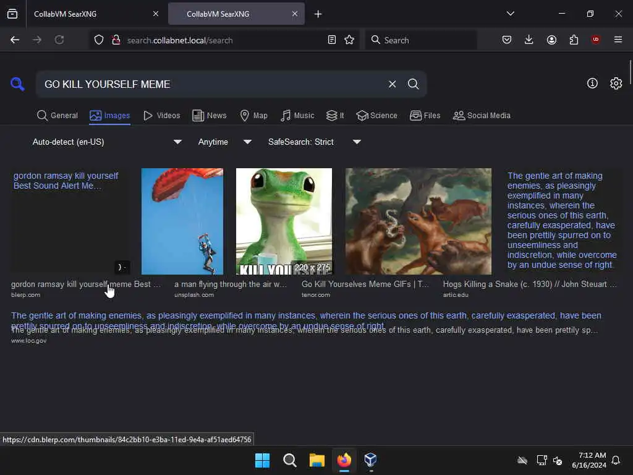The height and width of the screenshot is (475, 633).
Task: Open the Downloads panel icon
Action: pos(529,40)
